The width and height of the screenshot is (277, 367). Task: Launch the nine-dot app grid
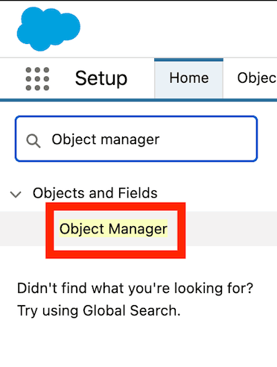tap(37, 79)
